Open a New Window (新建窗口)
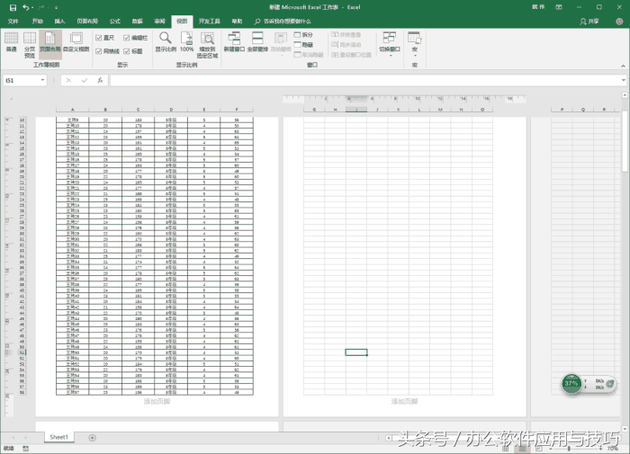This screenshot has height=454, width=630. pos(234,42)
